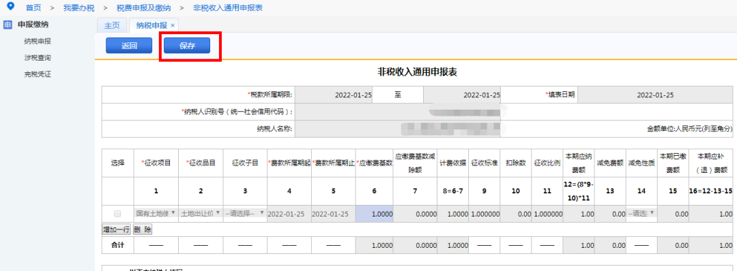Click the 费款所属期起 date field in the row

(x=289, y=214)
